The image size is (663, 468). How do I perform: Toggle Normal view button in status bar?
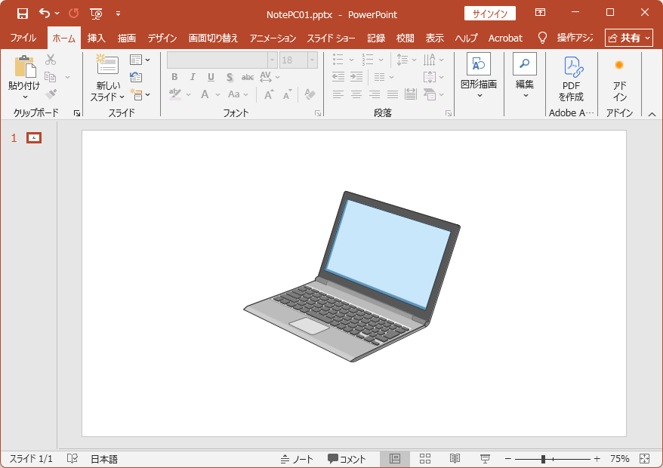tap(395, 459)
